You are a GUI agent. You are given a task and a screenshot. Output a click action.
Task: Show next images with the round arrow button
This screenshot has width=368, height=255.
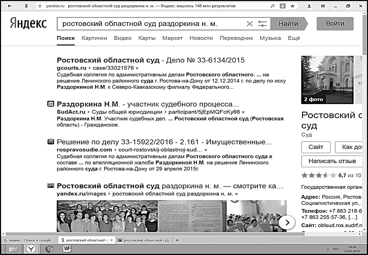coord(287,222)
